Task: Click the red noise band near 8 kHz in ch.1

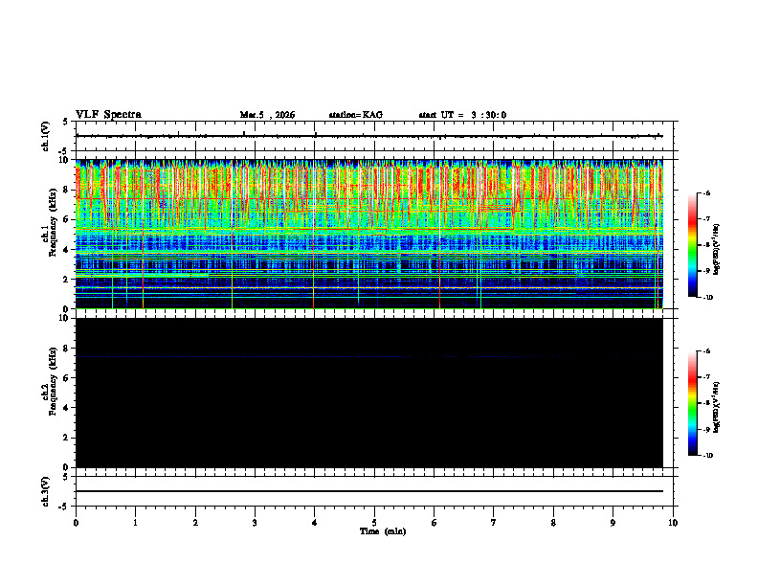Action: click(x=368, y=189)
